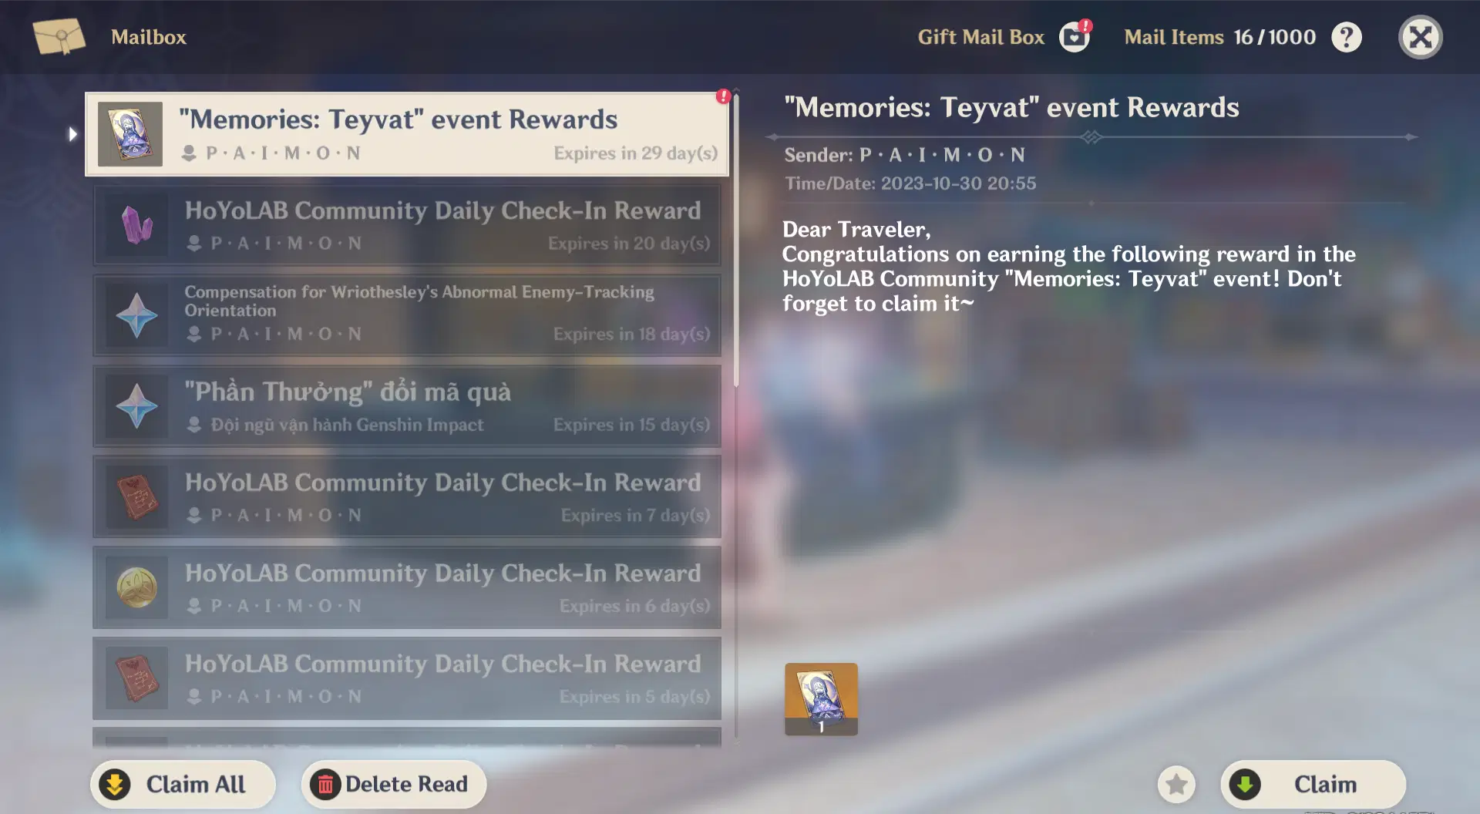Click the mail list scrollbar
This screenshot has height=814, width=1480.
pos(736,239)
